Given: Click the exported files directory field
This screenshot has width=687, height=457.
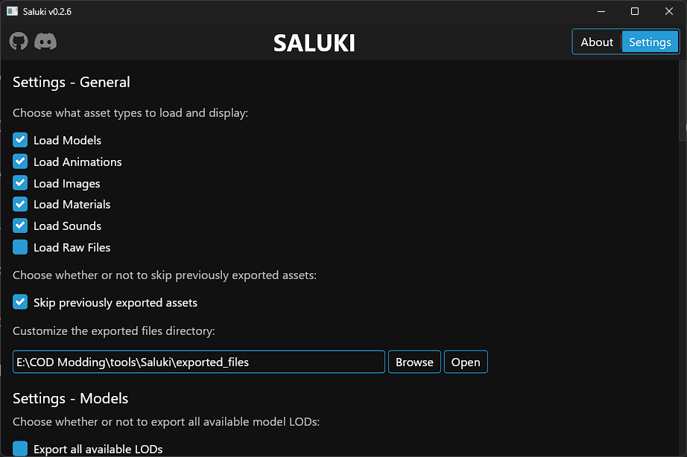Looking at the screenshot, I should (199, 362).
